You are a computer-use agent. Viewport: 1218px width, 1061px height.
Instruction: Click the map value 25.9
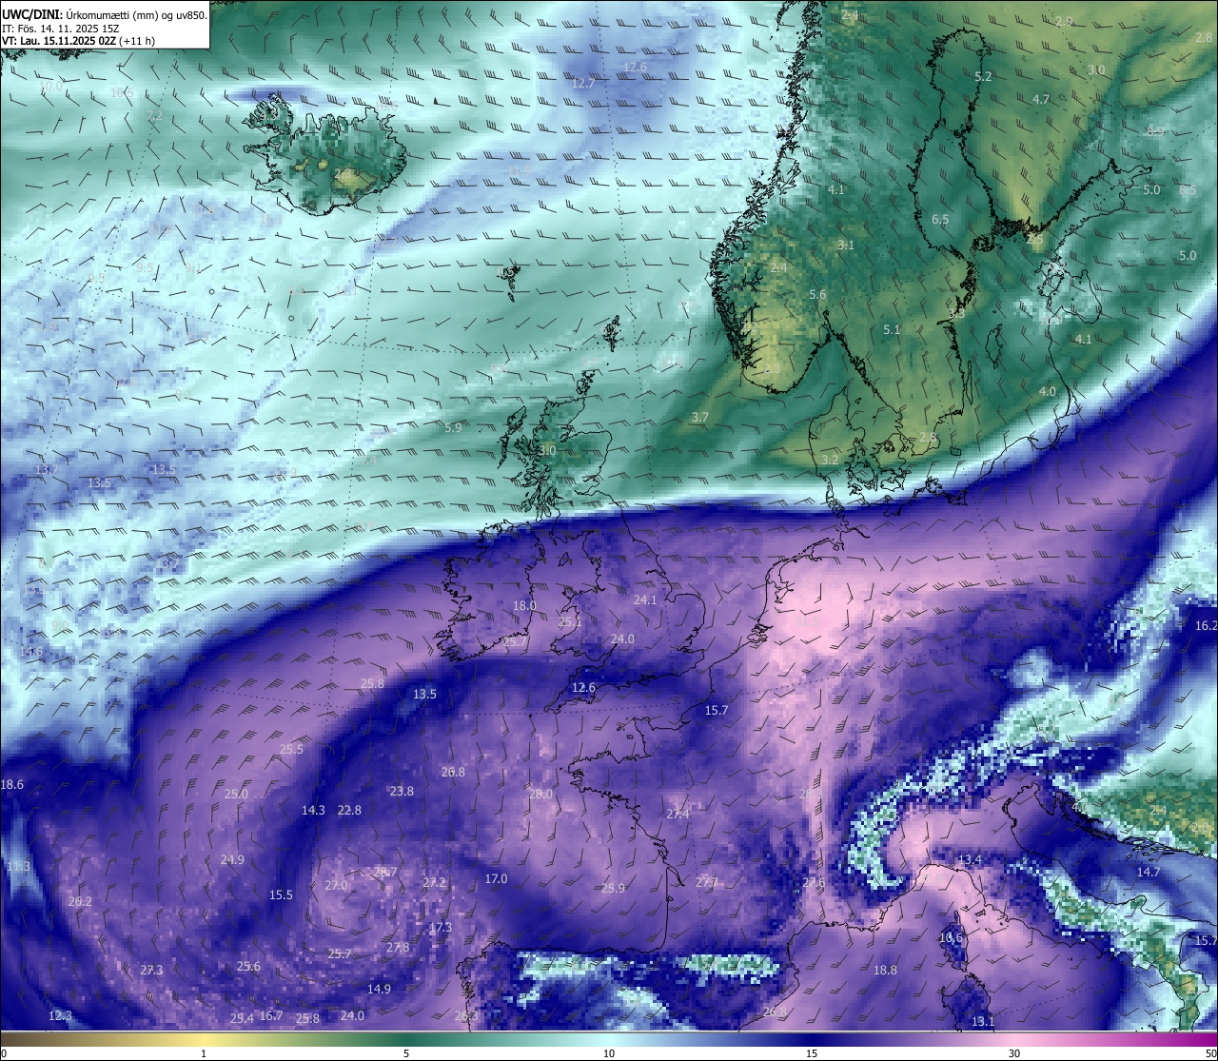coord(613,889)
